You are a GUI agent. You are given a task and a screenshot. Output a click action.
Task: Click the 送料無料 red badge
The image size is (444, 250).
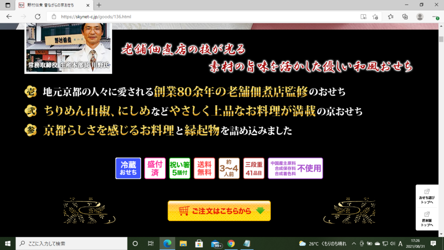204,168
